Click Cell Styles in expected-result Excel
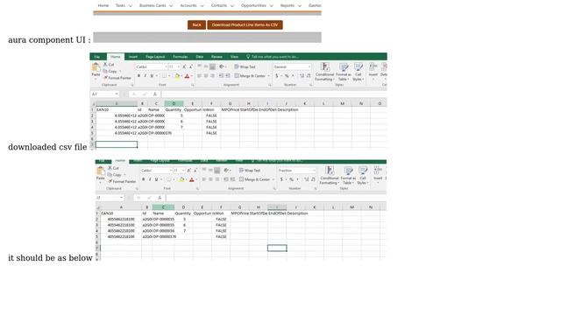The image size is (561, 315). tap(363, 175)
